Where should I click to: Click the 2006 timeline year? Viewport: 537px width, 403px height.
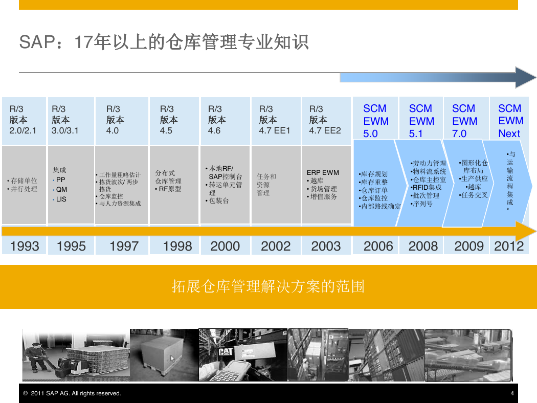[x=378, y=246]
